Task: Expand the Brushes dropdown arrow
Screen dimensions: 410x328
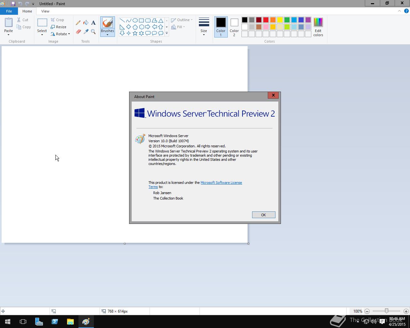Action: click(x=107, y=35)
